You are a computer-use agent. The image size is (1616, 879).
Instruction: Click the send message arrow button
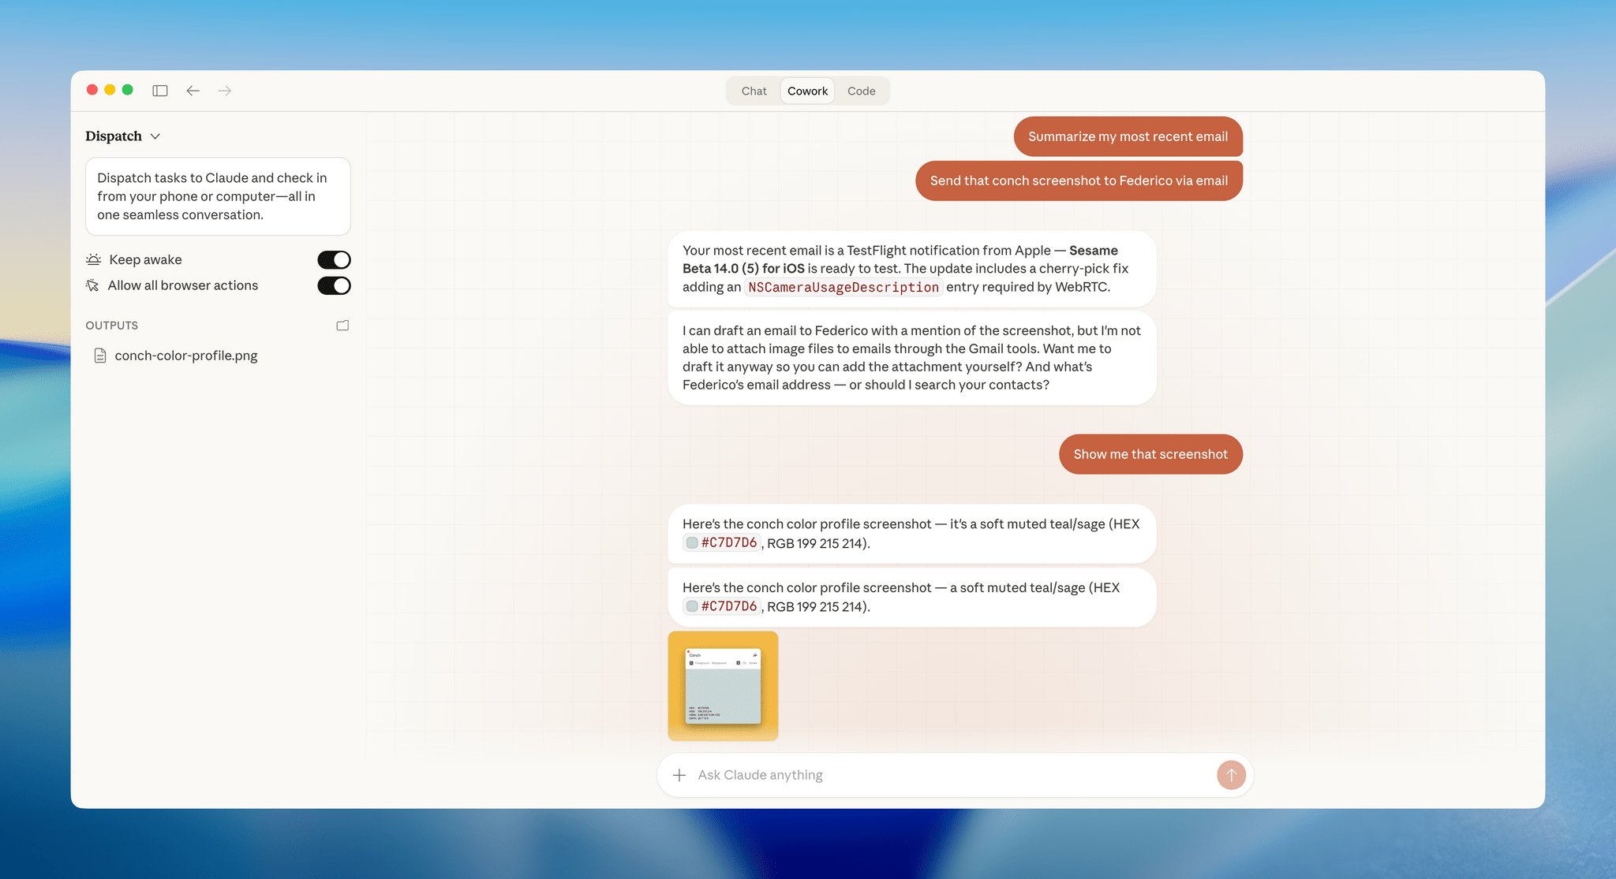click(x=1231, y=775)
